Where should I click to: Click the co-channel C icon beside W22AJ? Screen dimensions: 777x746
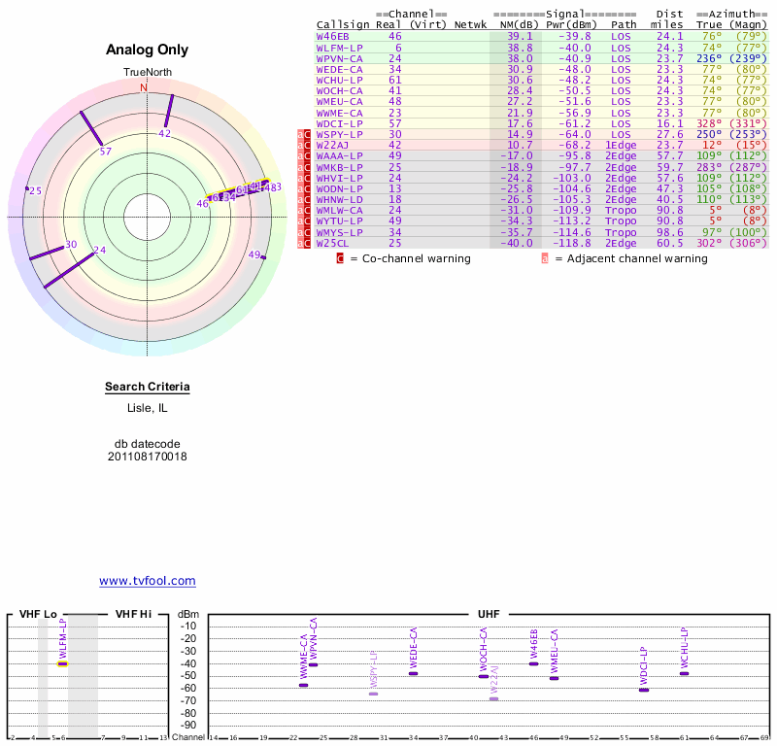pos(308,145)
